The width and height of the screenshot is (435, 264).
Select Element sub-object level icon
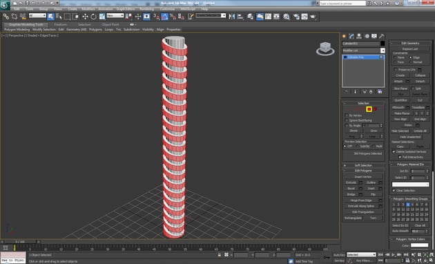tap(375, 109)
